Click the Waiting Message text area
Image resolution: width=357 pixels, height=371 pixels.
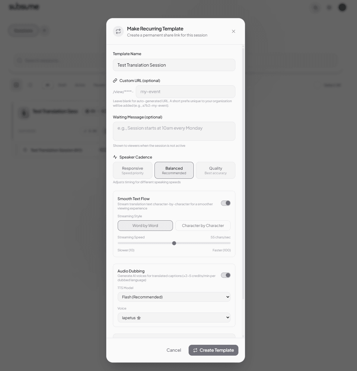[x=174, y=131]
